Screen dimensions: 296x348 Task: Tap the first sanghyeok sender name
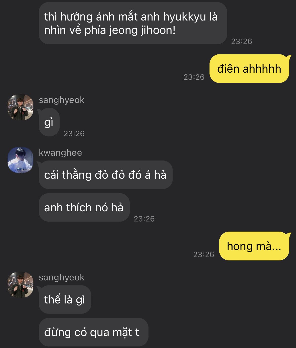coord(61,100)
